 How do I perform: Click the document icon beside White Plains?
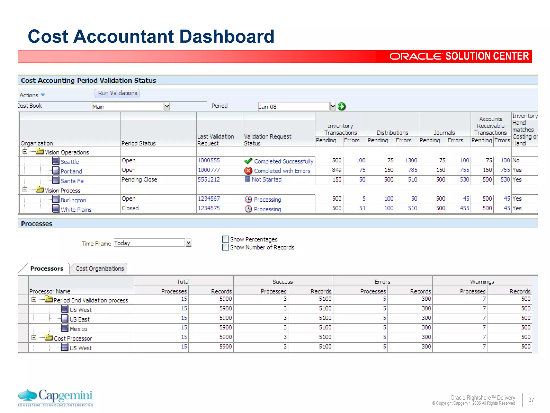tap(56, 208)
